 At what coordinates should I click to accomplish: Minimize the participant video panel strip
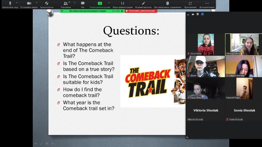[188, 14]
